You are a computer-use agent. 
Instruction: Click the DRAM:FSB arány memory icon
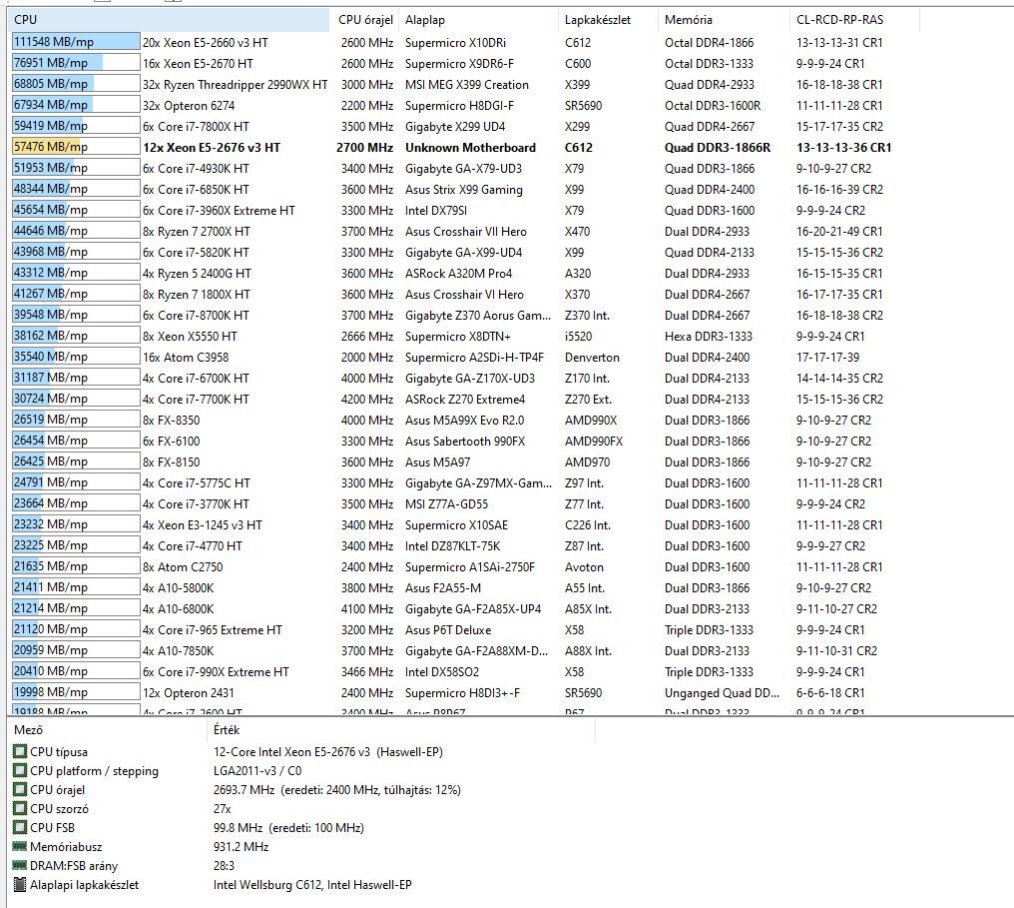click(20, 865)
